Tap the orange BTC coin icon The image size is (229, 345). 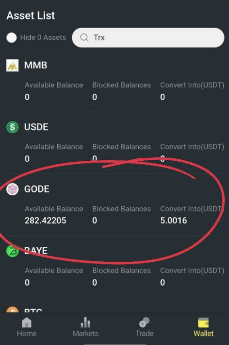pyautogui.click(x=12, y=310)
